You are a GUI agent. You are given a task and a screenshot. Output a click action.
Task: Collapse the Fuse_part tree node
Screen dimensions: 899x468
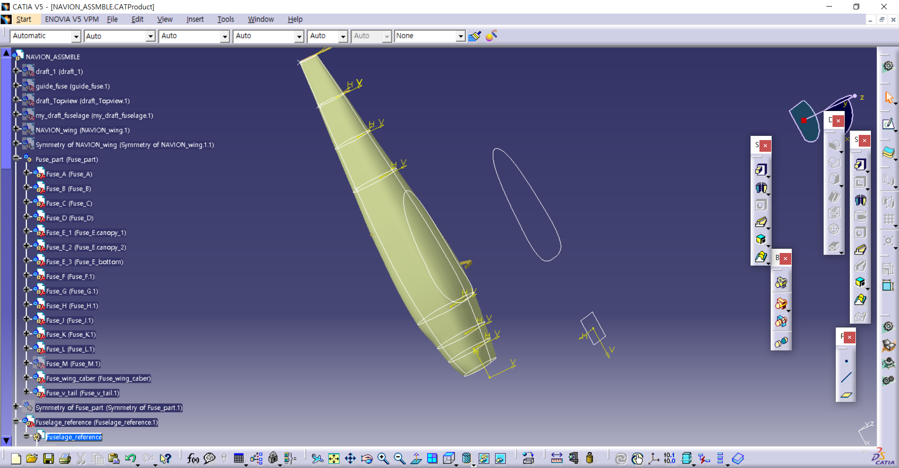click(16, 158)
